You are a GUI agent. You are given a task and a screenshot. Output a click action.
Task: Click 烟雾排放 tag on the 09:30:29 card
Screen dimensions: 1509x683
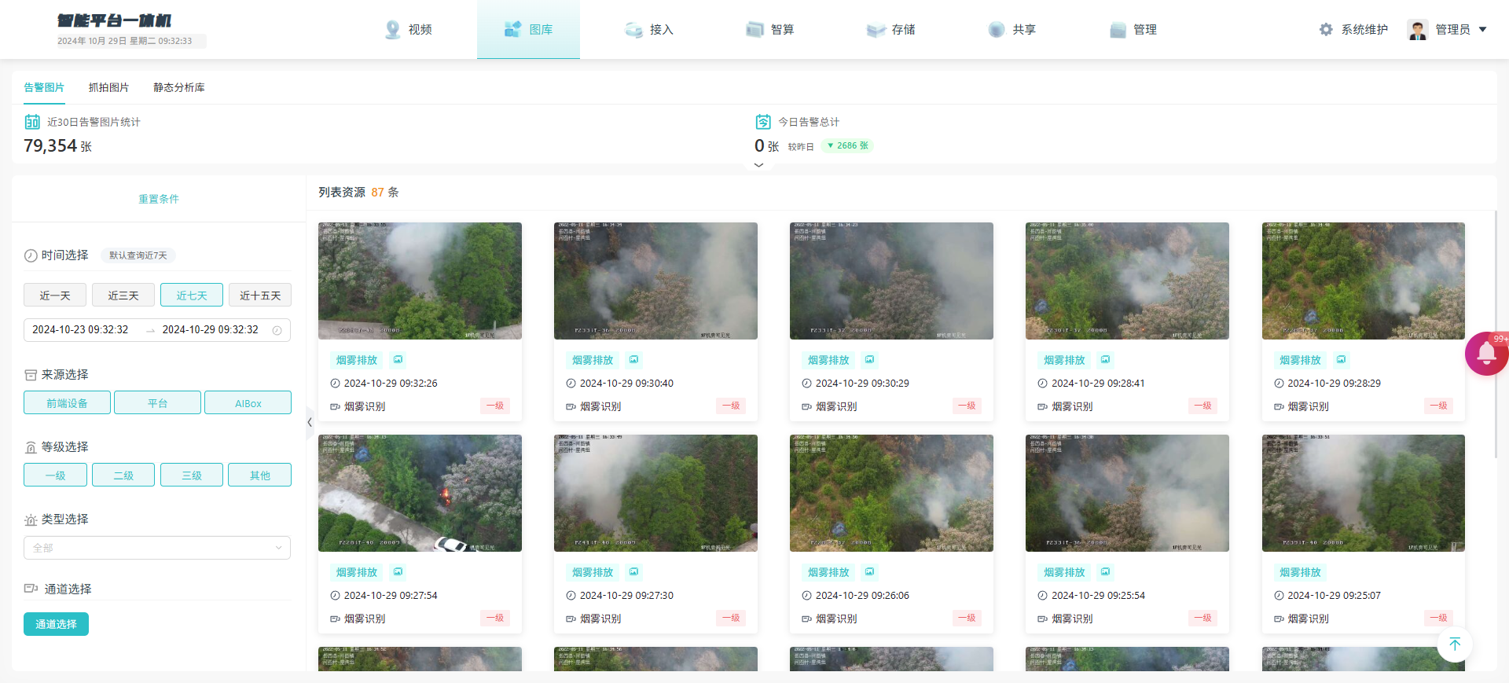(x=828, y=360)
